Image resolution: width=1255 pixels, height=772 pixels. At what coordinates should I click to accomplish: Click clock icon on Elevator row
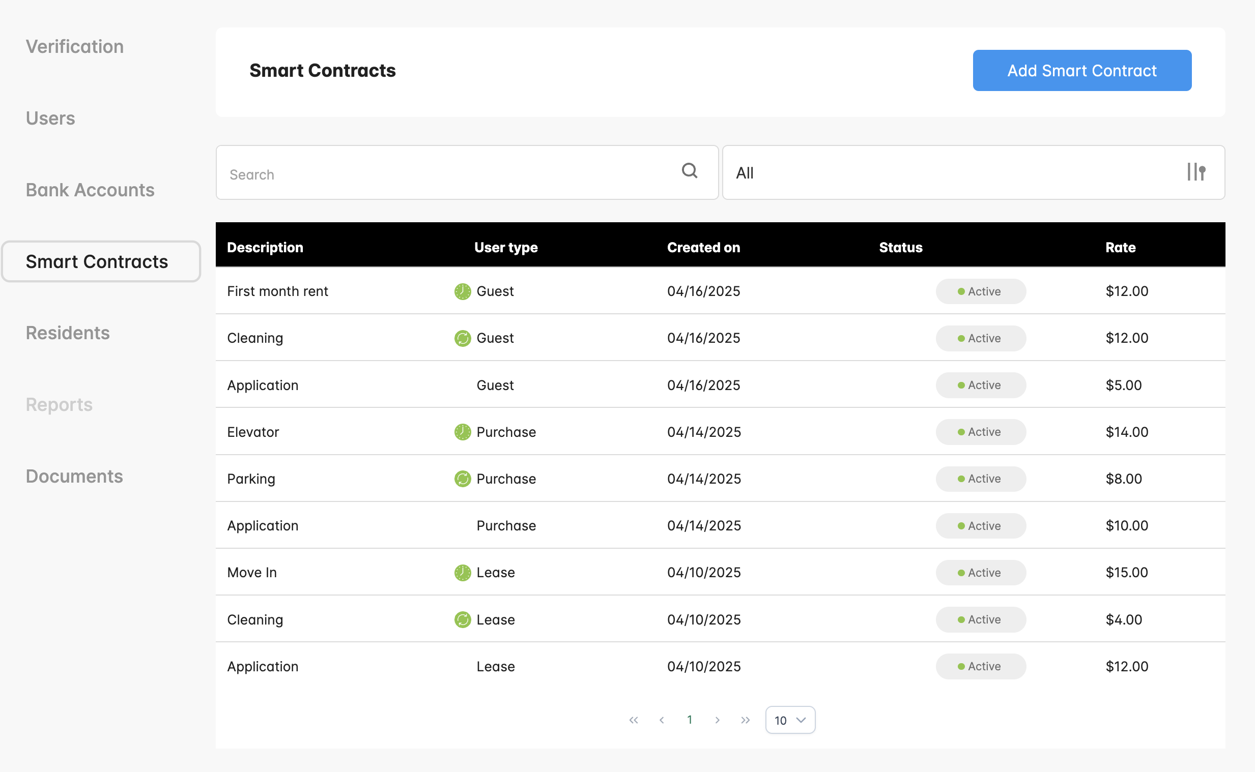click(x=462, y=432)
